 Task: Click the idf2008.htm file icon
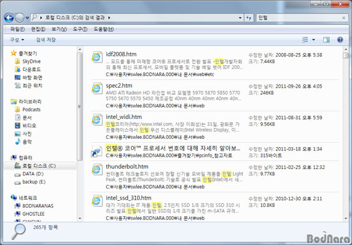click(x=97, y=57)
